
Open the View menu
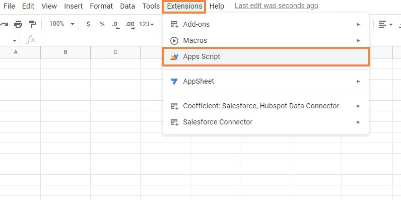click(x=49, y=6)
